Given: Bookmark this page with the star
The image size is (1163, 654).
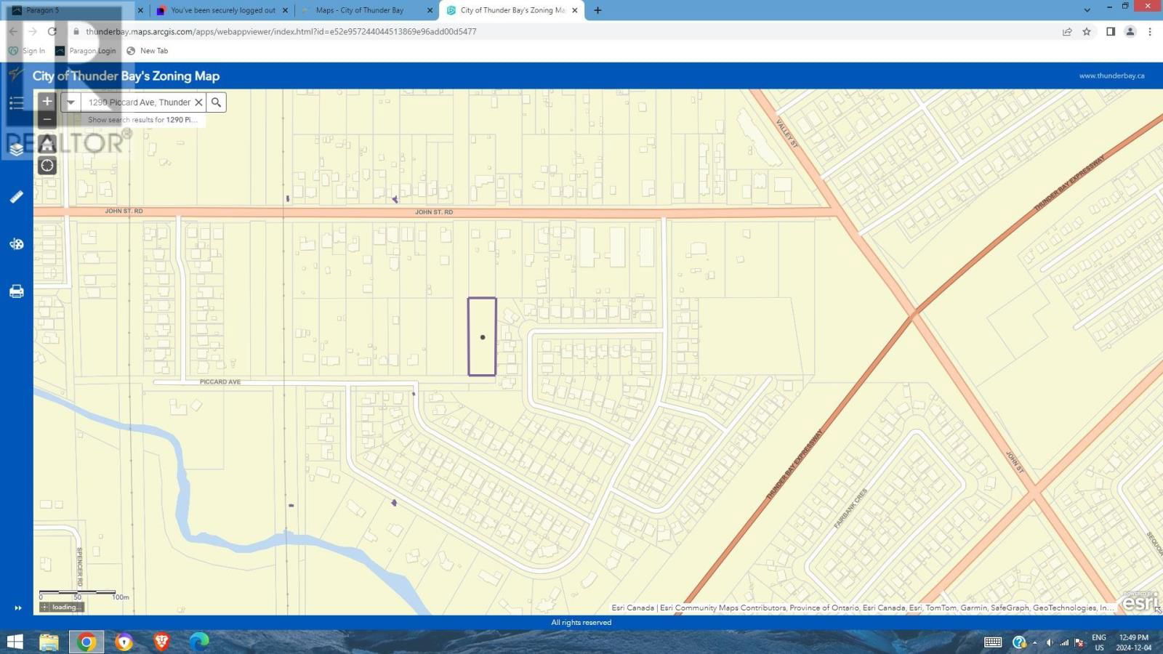Looking at the screenshot, I should (1087, 31).
